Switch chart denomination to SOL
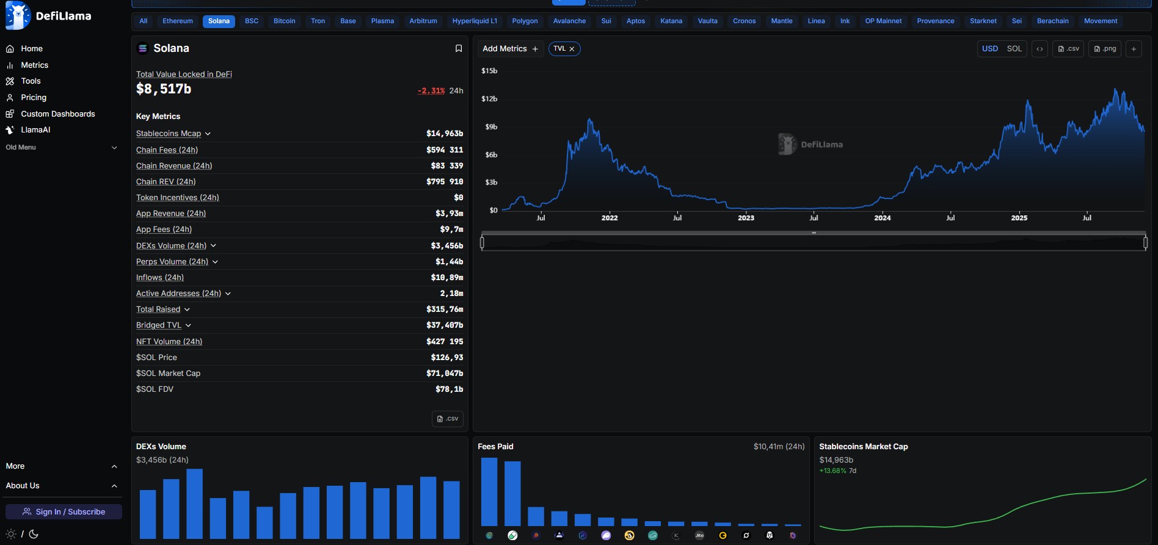 click(x=1014, y=49)
